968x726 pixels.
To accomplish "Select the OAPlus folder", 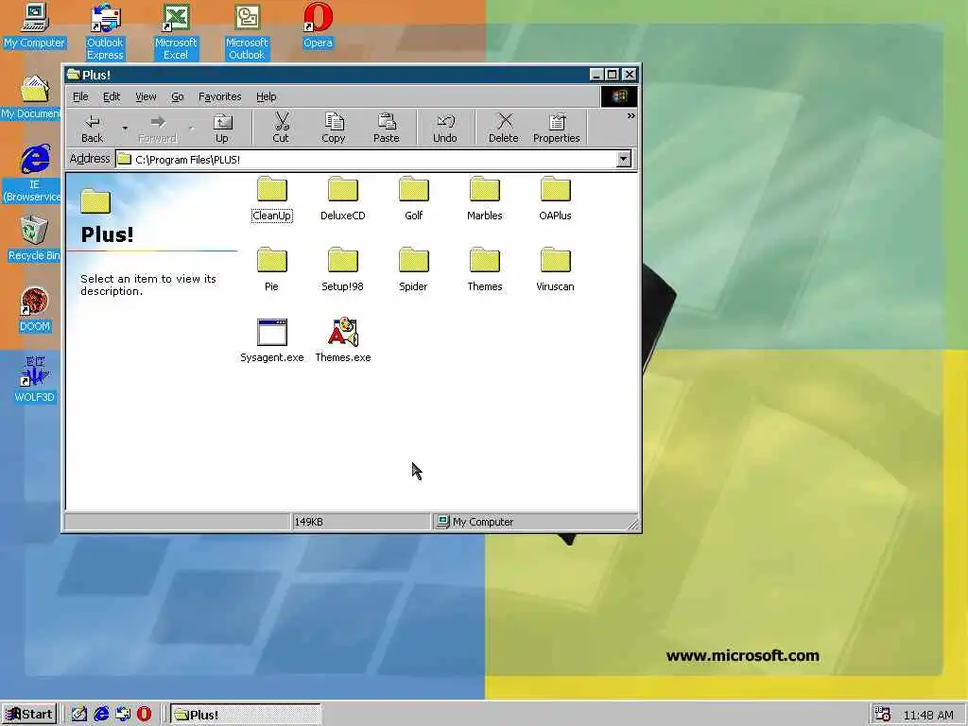I will [x=555, y=199].
